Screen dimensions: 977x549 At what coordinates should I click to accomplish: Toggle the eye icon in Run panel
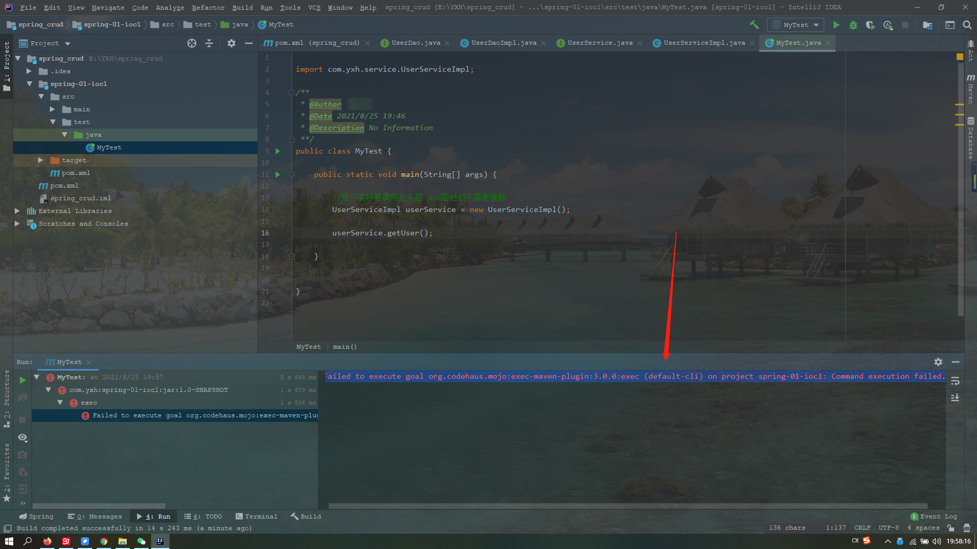coord(22,437)
